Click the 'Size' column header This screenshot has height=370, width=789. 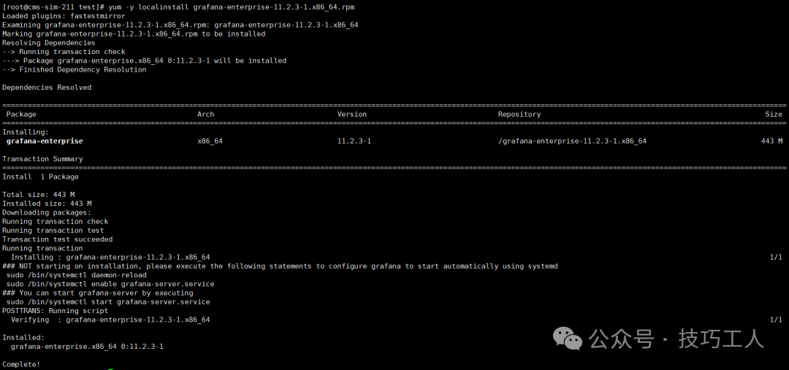click(x=774, y=114)
